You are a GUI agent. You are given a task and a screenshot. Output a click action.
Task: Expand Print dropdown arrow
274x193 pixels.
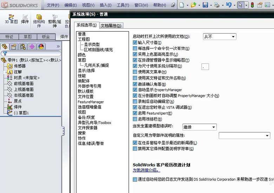223,5
